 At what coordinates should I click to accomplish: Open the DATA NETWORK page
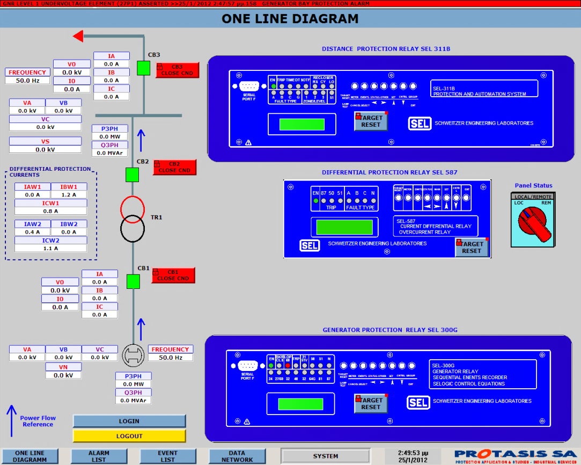click(x=237, y=456)
